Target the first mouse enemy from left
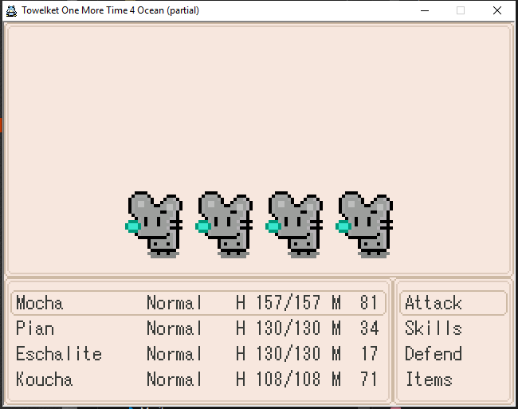Screen dimensions: 518x409 pyautogui.click(x=154, y=225)
